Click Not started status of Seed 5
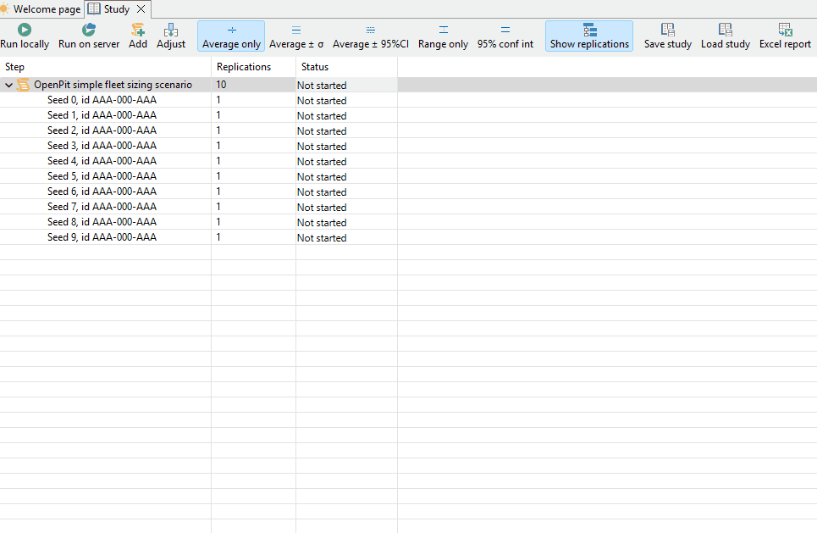 [x=322, y=177]
